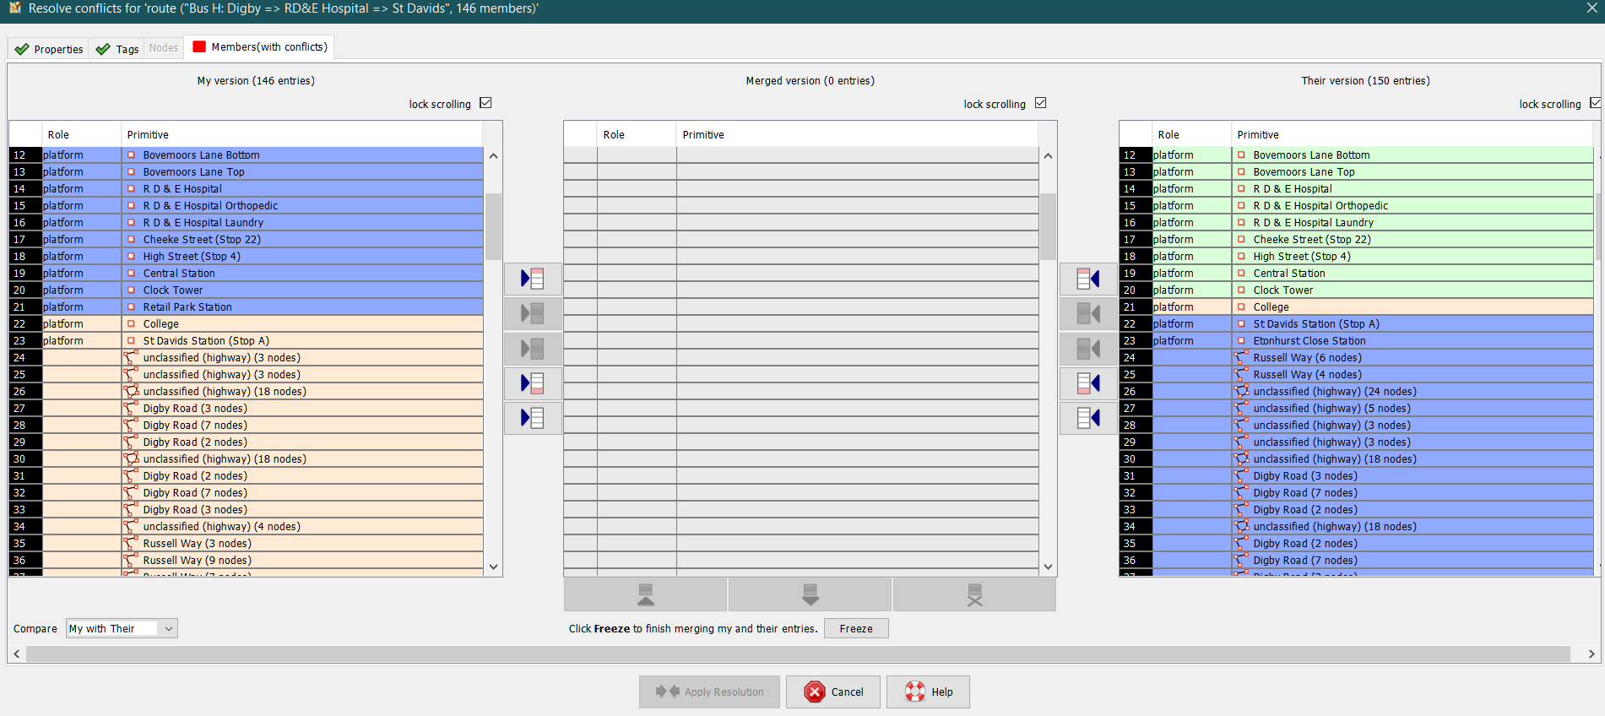The height and width of the screenshot is (716, 1605).
Task: Open the Members(with conflicts) tab
Action: (260, 47)
